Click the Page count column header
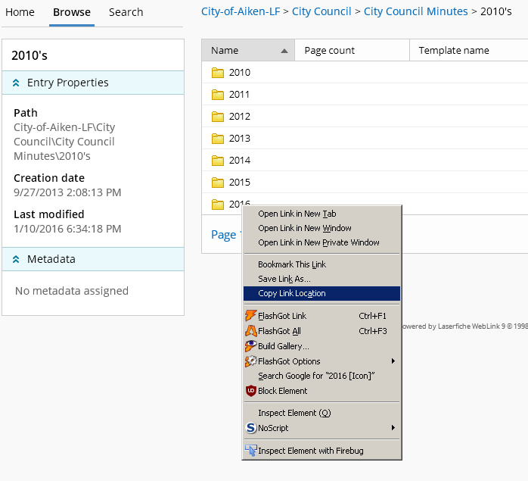 click(x=330, y=51)
